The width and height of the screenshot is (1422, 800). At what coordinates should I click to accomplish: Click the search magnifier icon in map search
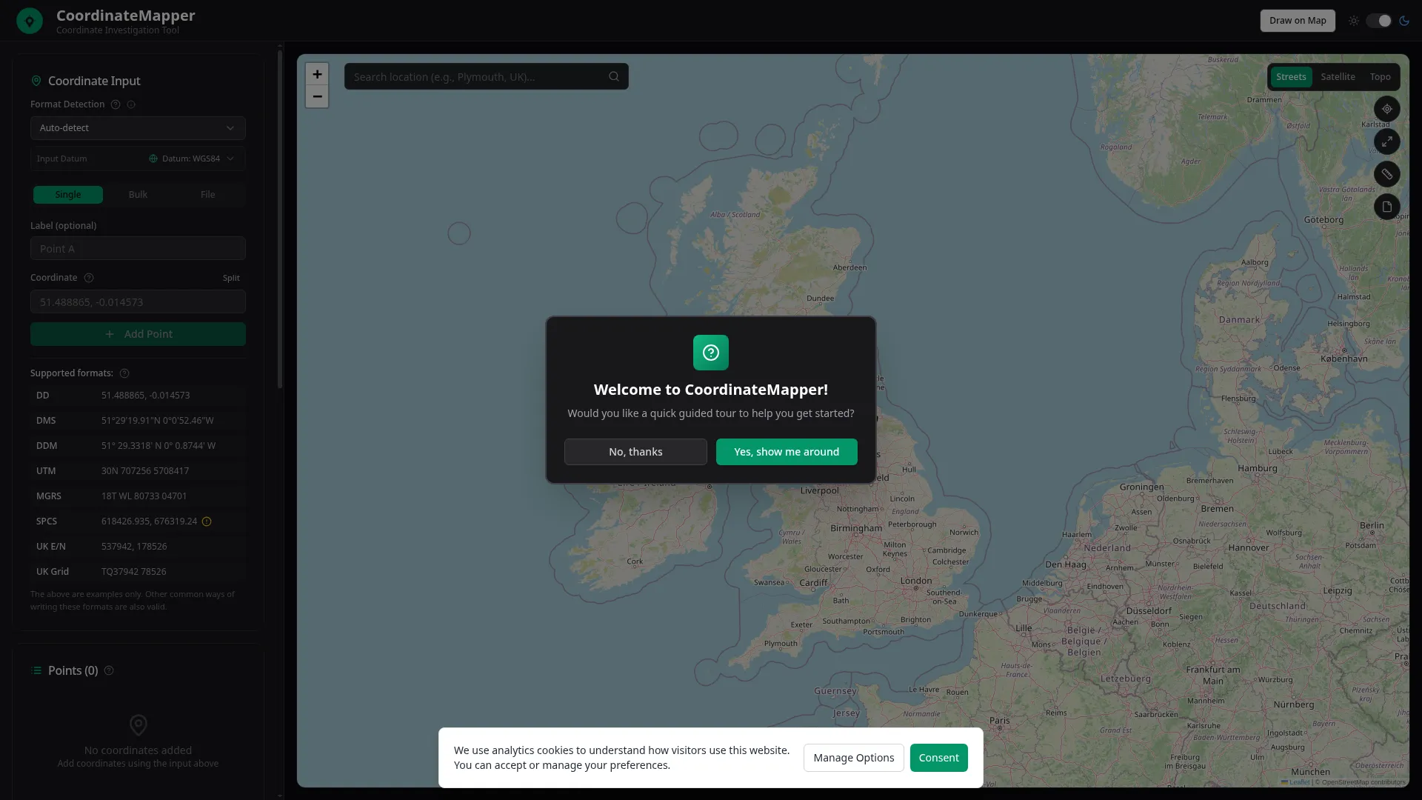(x=614, y=76)
